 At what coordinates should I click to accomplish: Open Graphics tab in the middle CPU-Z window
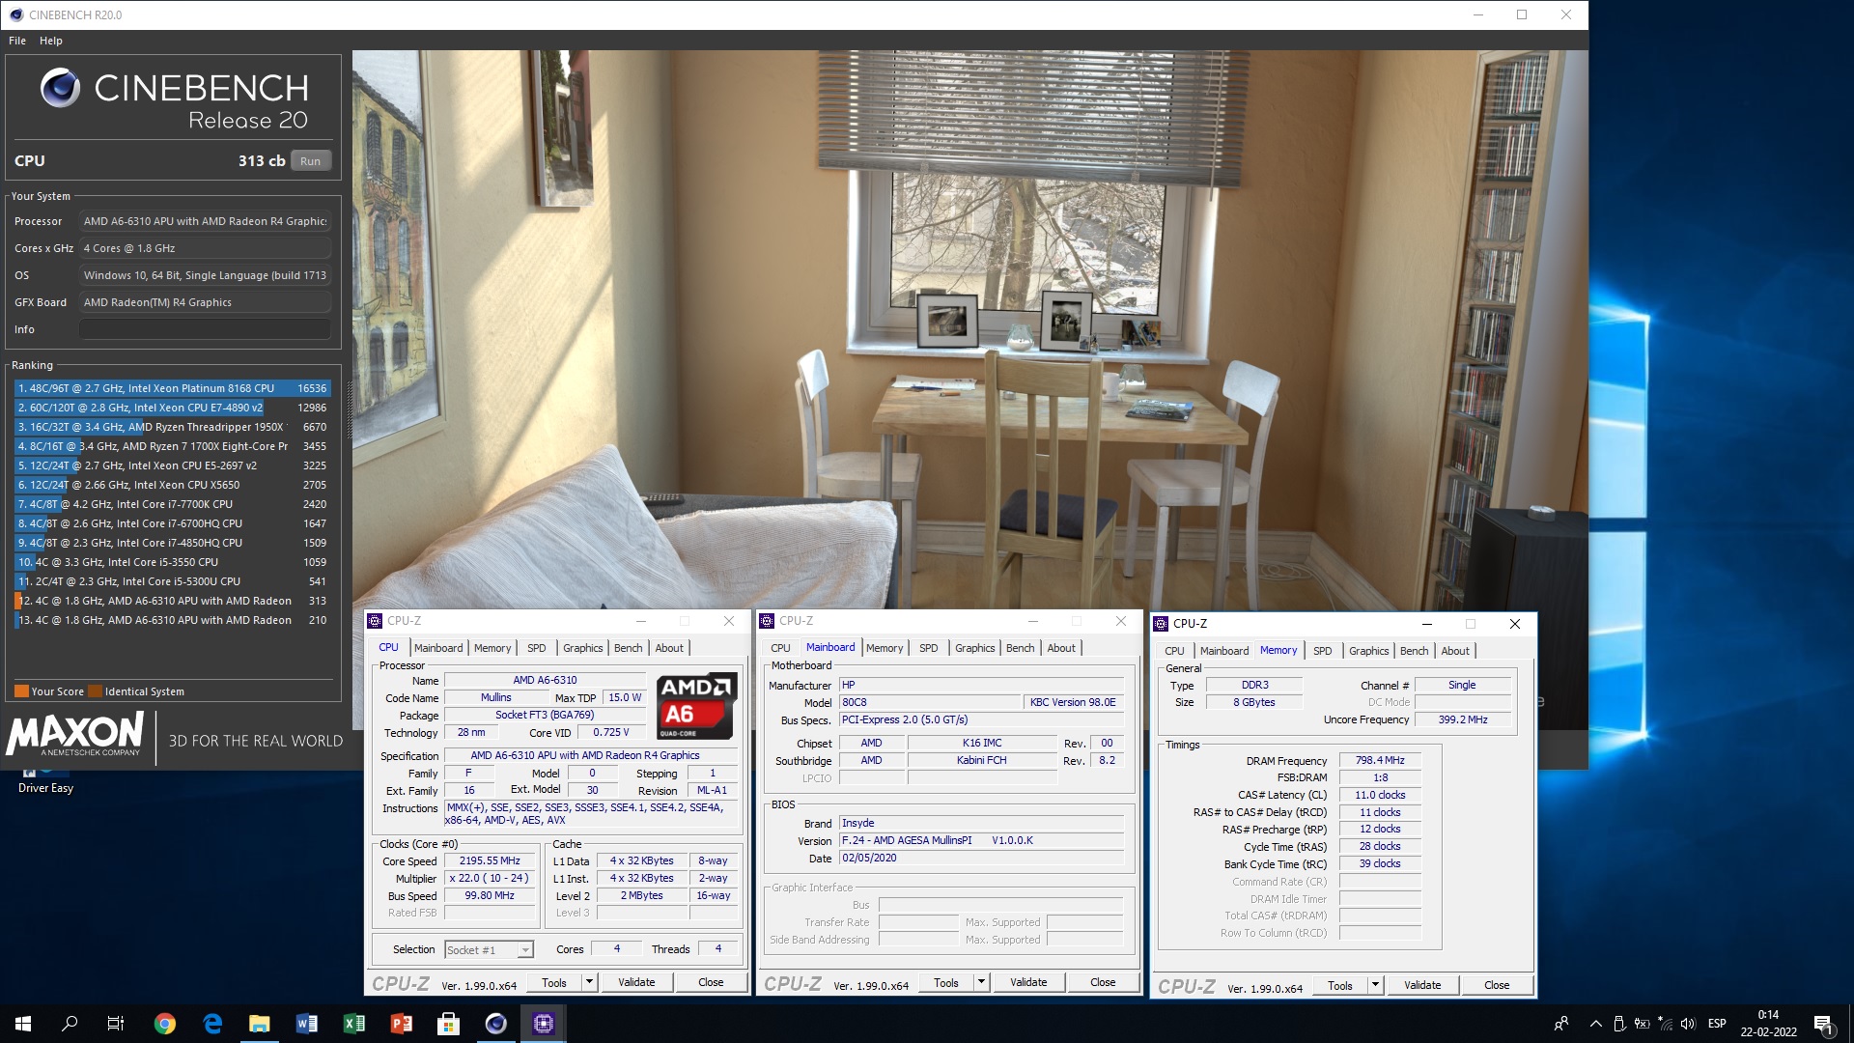tap(974, 648)
